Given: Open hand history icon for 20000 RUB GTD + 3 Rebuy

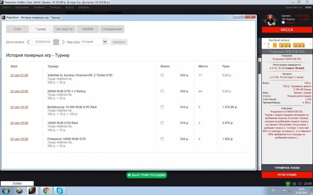Looking at the screenshot, I should click(162, 91).
